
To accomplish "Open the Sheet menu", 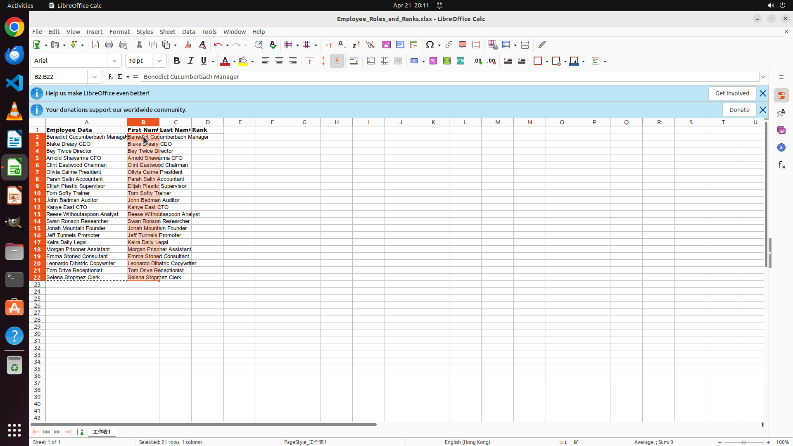I will [x=167, y=32].
